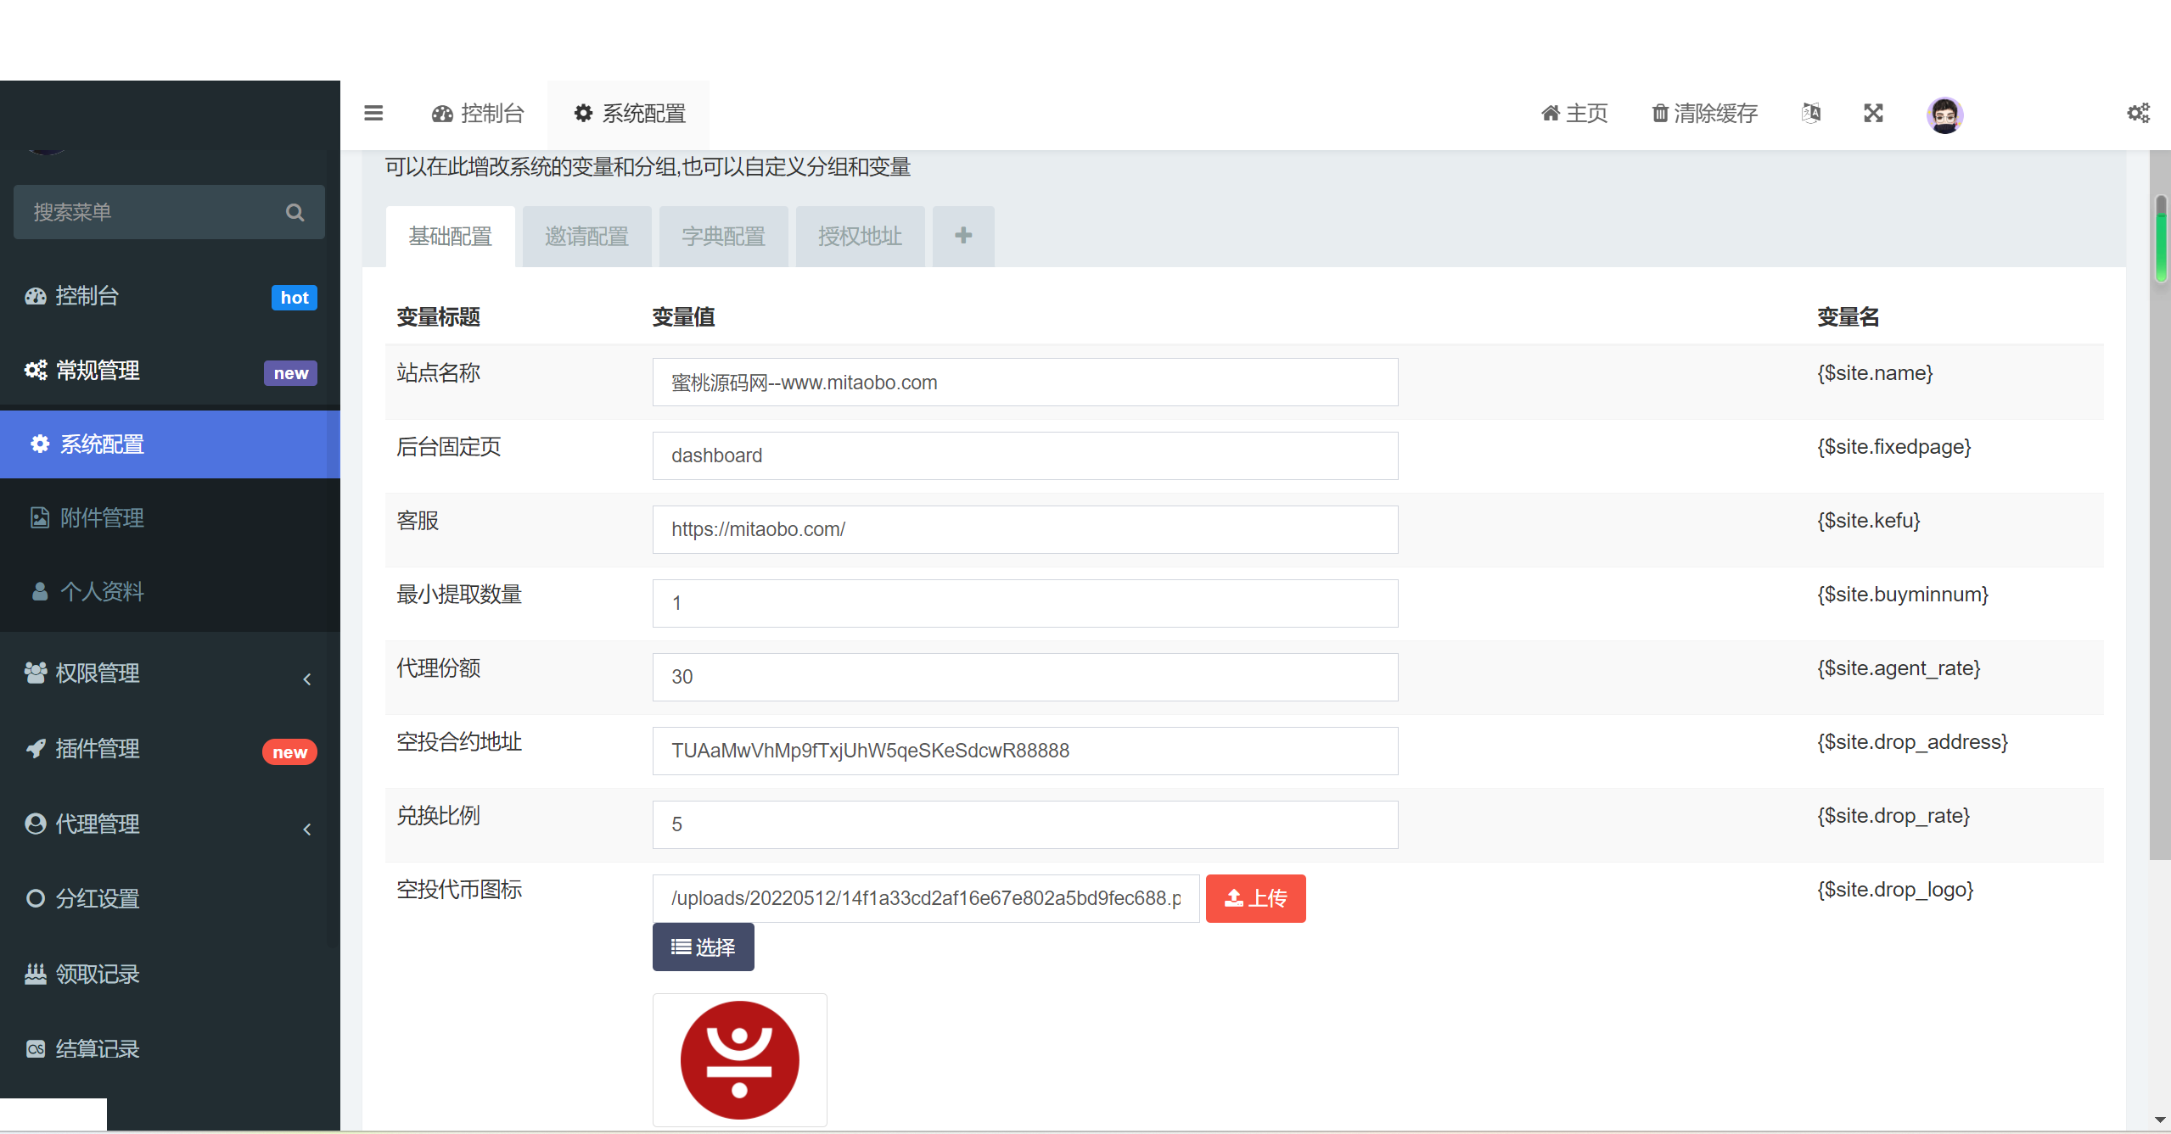Open 分红设置 in the sidebar

pos(170,898)
